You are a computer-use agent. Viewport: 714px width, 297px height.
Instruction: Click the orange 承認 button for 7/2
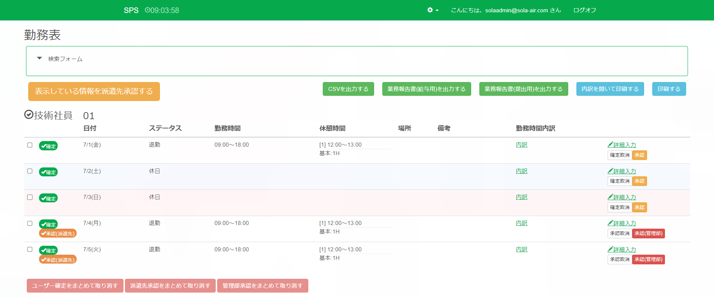639,181
